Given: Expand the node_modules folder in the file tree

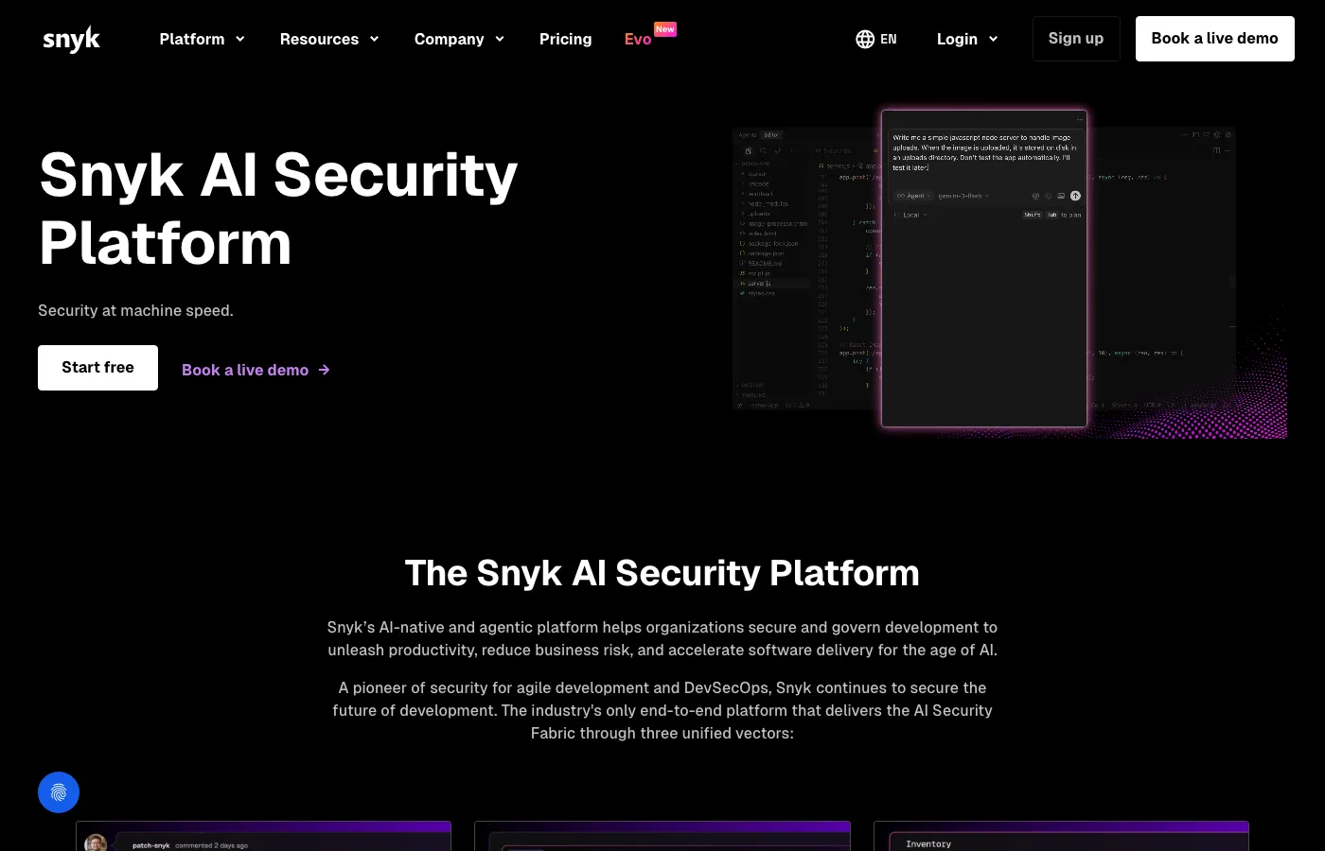Looking at the screenshot, I should (x=768, y=204).
